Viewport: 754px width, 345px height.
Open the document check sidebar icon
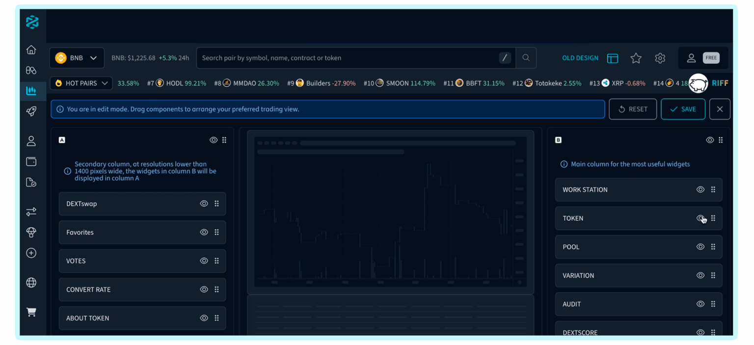click(31, 182)
